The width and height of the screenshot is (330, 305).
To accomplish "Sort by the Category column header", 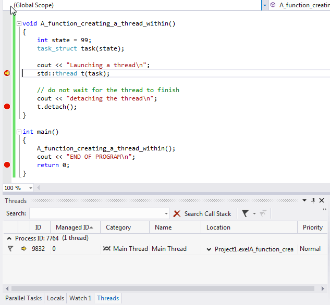I will [x=125, y=227].
